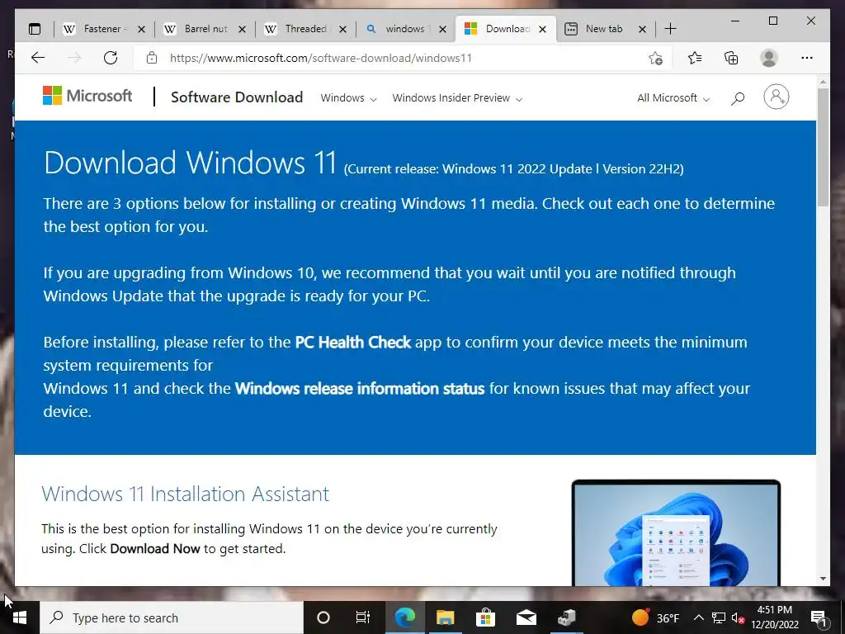845x634 pixels.
Task: Expand Windows Insider Preview dropdown
Action: [457, 98]
